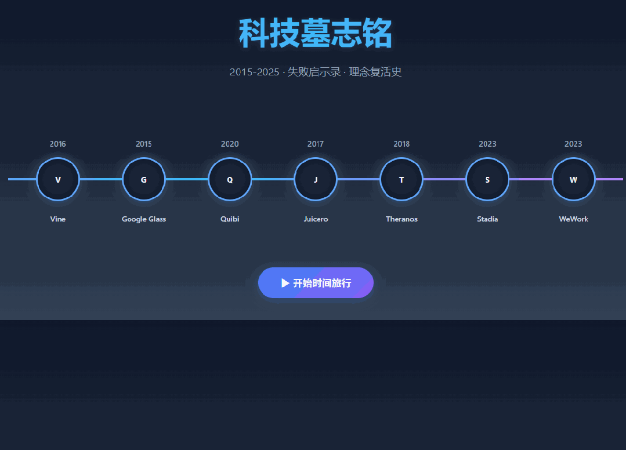
Task: Click the 2023 year above Stadia
Action: [x=487, y=144]
